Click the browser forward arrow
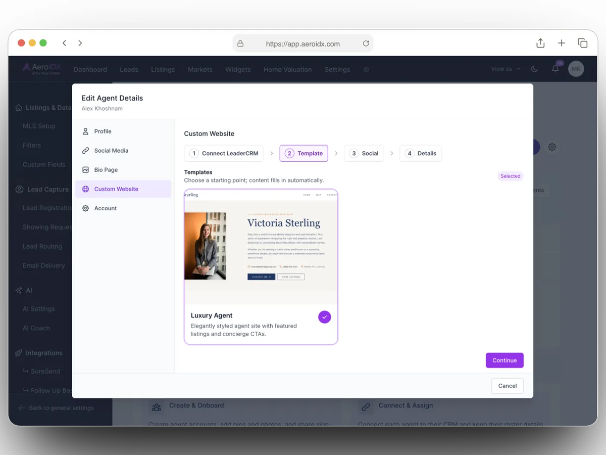This screenshot has width=606, height=455. 80,43
